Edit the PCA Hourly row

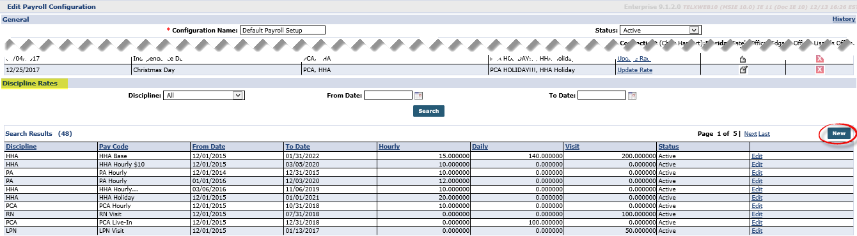[x=757, y=205]
